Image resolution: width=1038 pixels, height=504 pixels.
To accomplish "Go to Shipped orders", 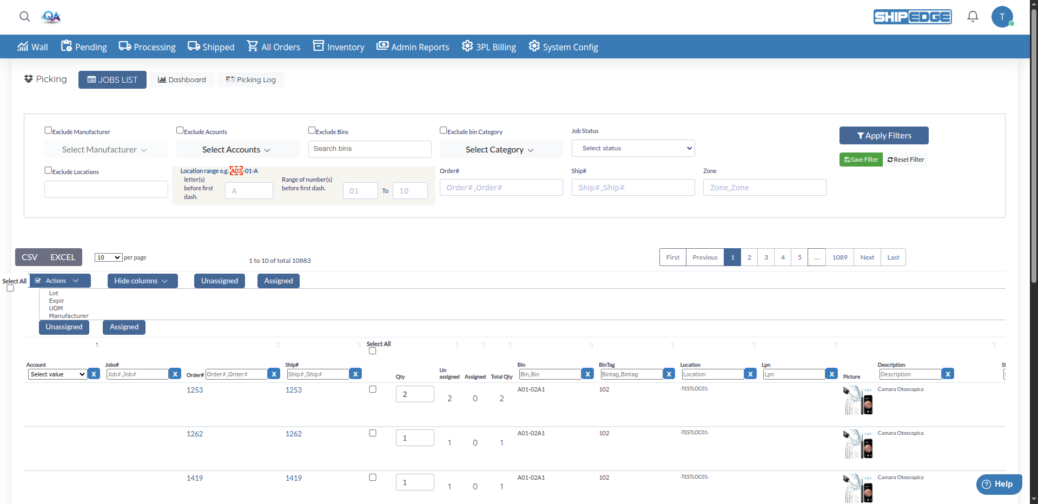I will coord(211,47).
